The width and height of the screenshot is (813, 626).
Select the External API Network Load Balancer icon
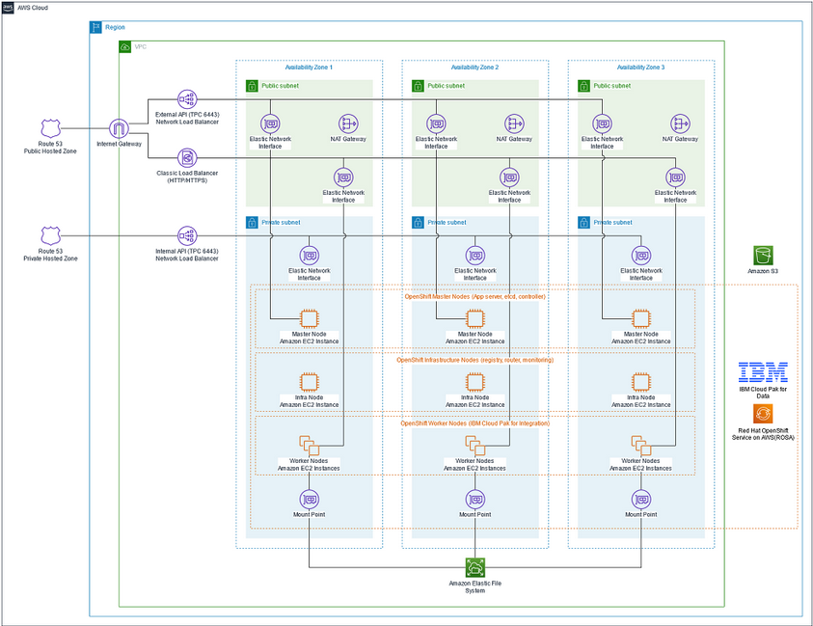click(187, 99)
